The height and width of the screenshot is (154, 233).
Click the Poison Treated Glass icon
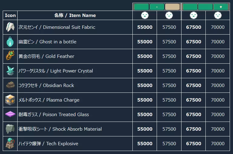click(10, 115)
